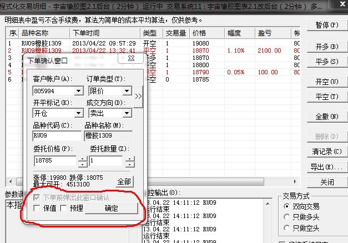Screen dimensions: 348x243
Task: Select the 双向交易 radio button
Action: pos(287,206)
